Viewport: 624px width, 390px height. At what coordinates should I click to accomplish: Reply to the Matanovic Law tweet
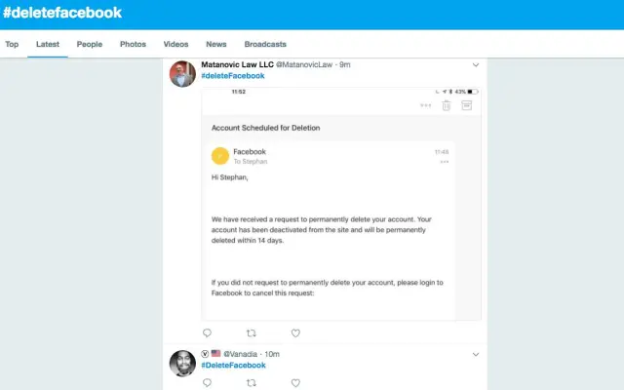pyautogui.click(x=207, y=333)
